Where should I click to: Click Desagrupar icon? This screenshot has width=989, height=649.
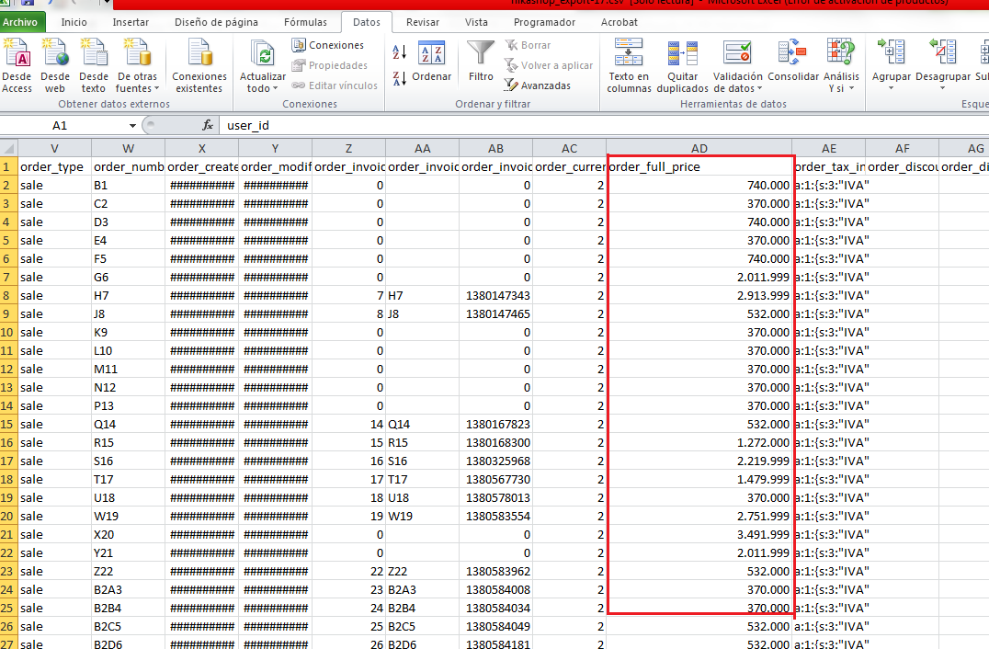[943, 53]
